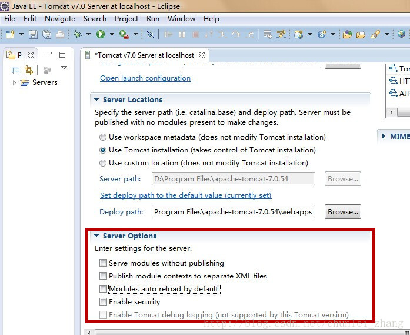Click the New Servlet 'S' icon

322,34
